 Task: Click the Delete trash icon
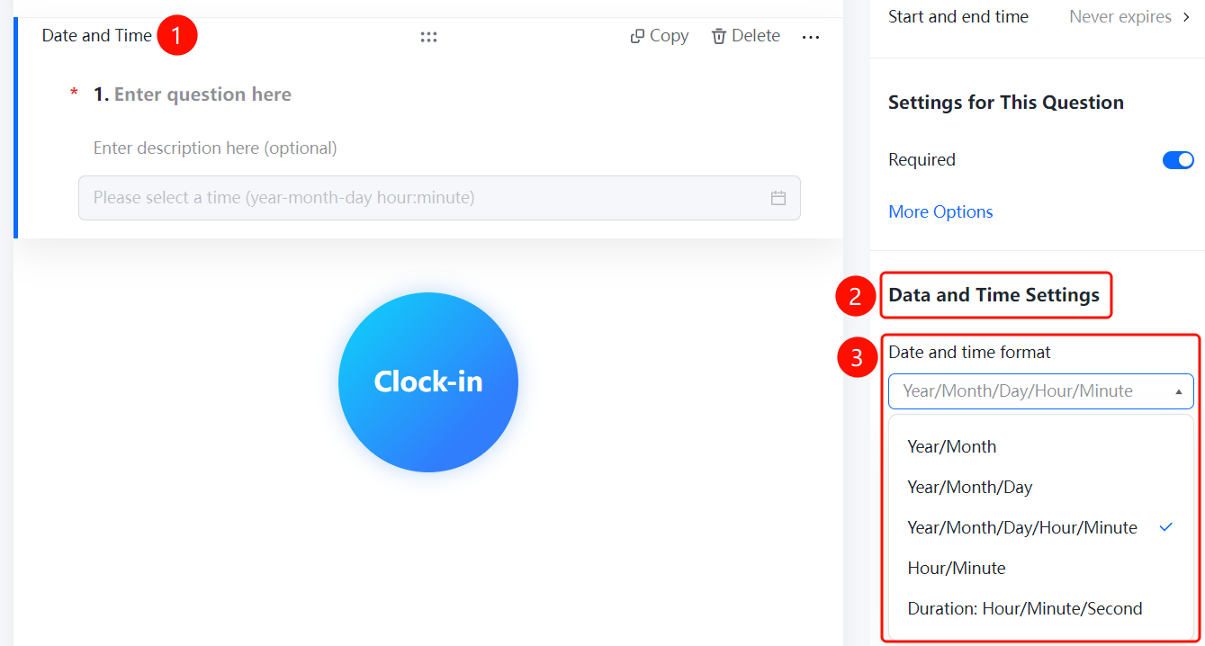coord(718,36)
